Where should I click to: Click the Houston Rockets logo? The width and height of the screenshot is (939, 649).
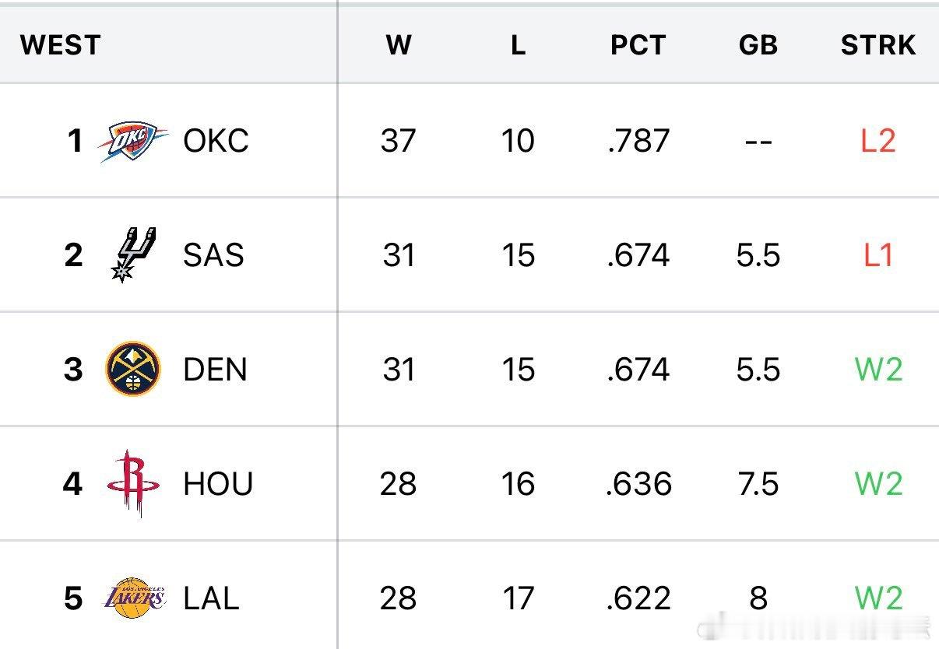click(133, 483)
